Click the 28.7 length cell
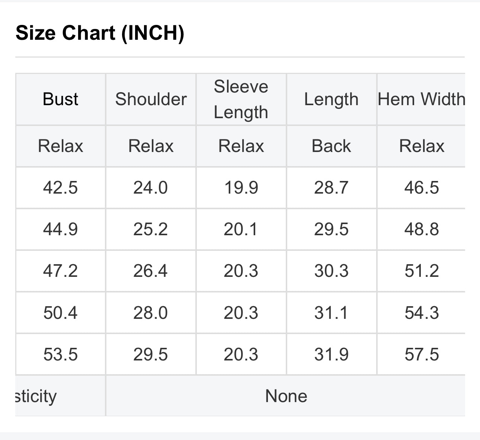 point(331,188)
